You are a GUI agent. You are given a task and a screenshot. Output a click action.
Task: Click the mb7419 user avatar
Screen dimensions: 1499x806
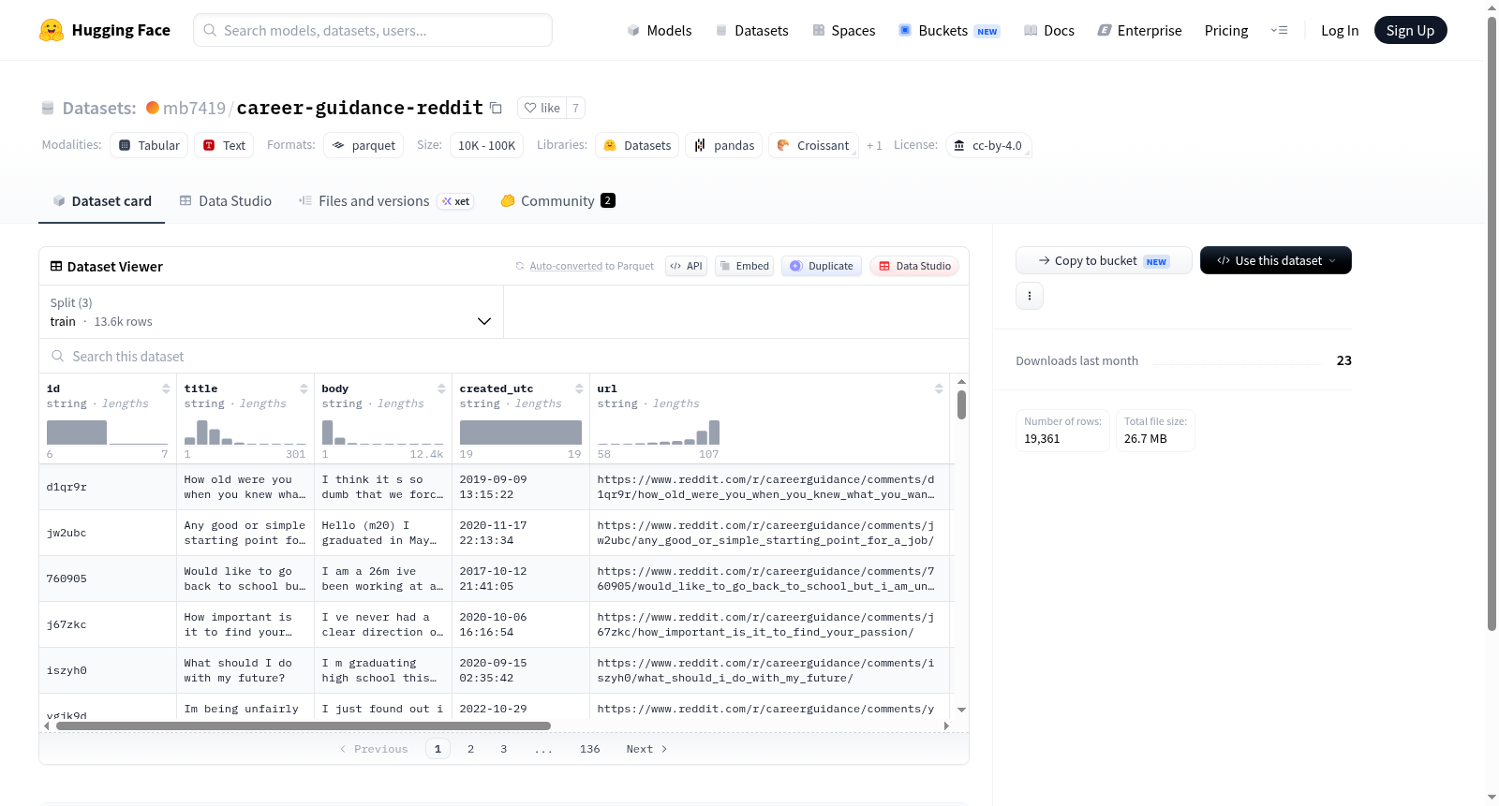pos(153,108)
